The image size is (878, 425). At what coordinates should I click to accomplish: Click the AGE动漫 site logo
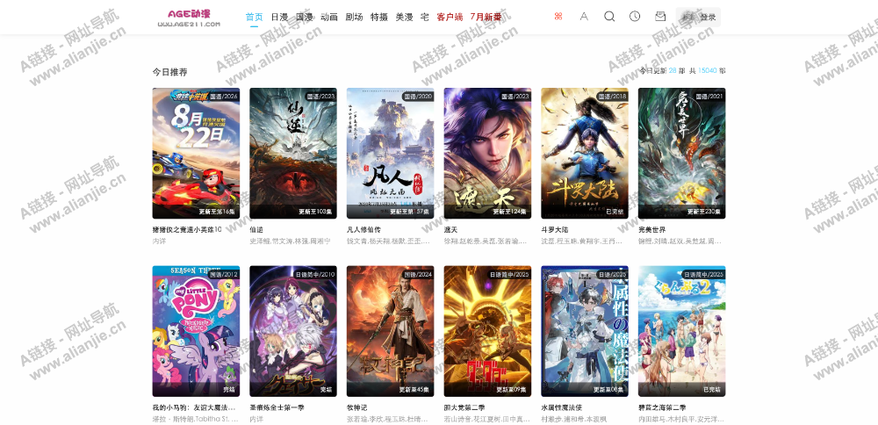click(189, 18)
